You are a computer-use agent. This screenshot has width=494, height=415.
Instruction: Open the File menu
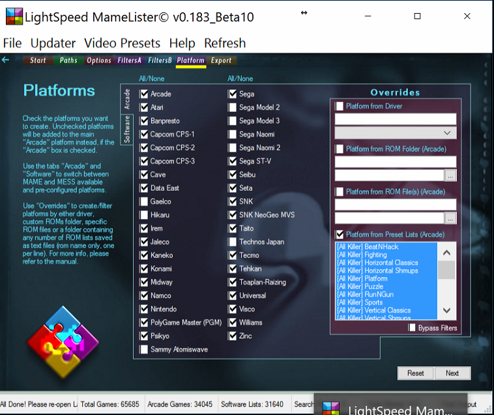point(12,43)
